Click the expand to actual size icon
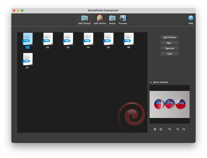The image size is (207, 158). pyautogui.click(x=161, y=129)
